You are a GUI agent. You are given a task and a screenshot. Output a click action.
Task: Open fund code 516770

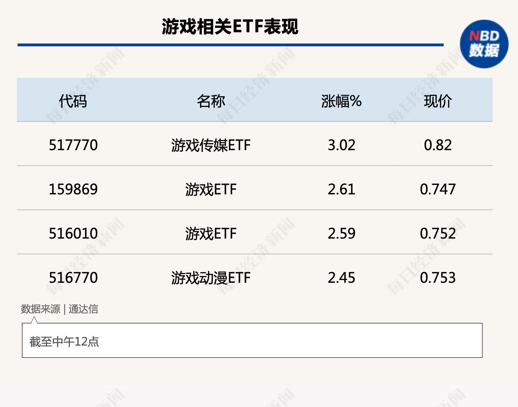[x=73, y=278]
